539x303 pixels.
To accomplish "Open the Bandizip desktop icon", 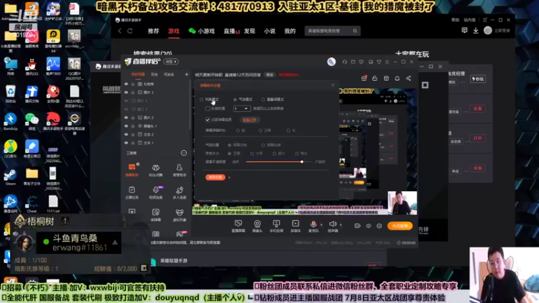I will click(10, 122).
